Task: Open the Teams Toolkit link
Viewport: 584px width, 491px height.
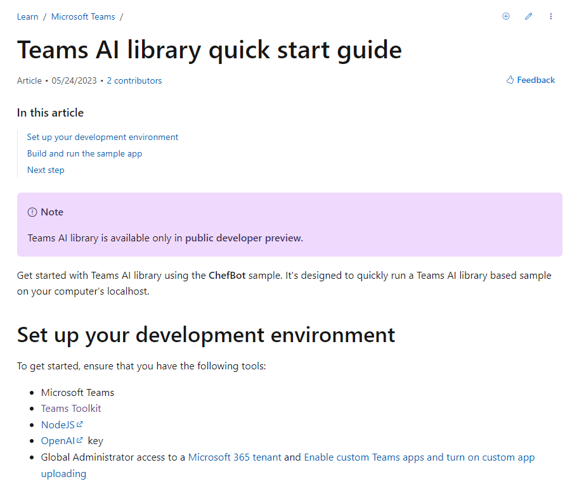Action: 71,409
